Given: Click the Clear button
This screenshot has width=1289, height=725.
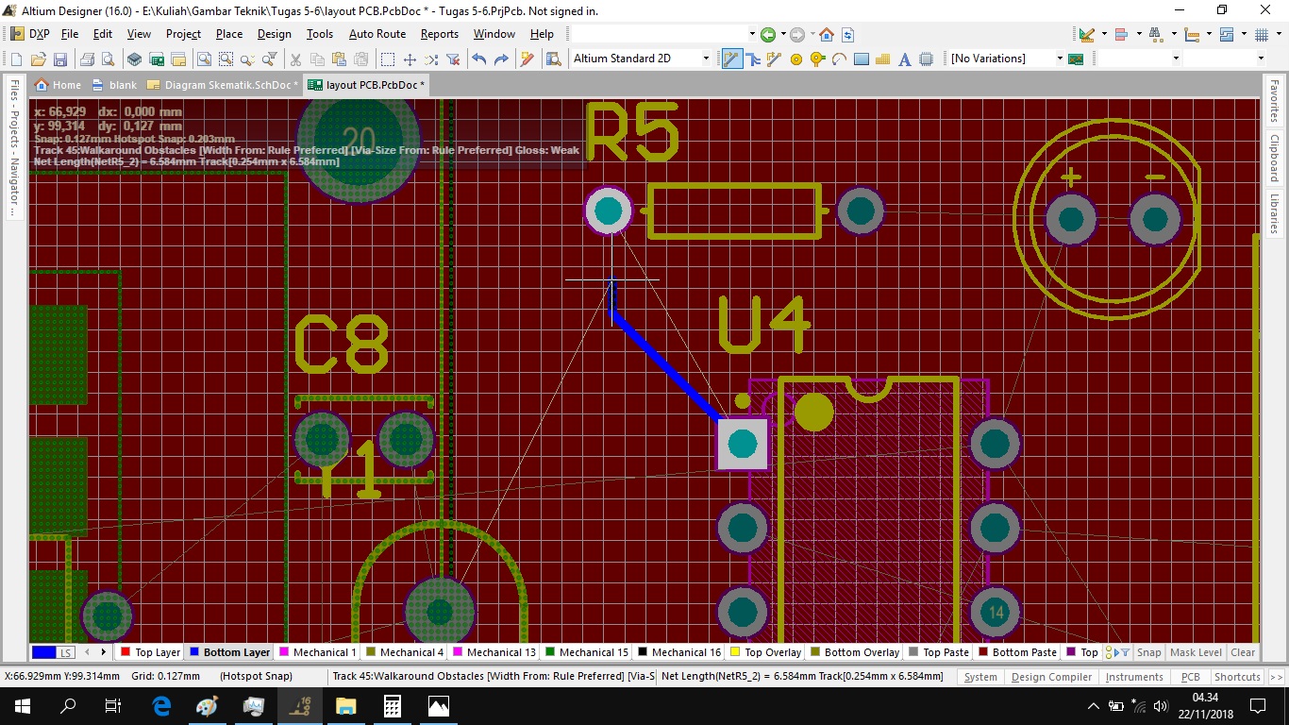Looking at the screenshot, I should click(1243, 652).
